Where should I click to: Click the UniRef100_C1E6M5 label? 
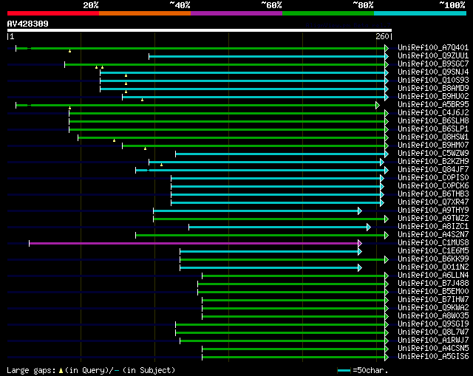tap(433, 251)
